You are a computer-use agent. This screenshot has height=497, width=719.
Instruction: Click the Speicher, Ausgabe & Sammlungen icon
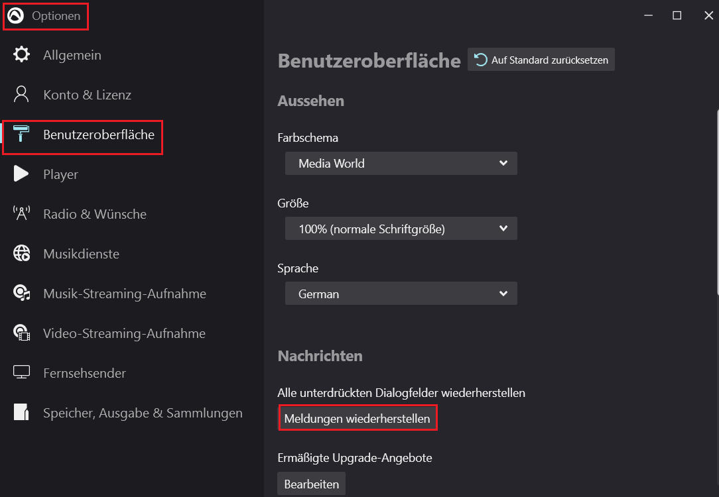(21, 412)
